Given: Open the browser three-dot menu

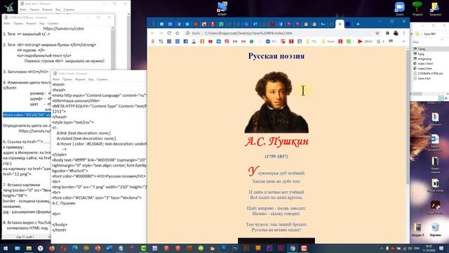Looking at the screenshot, I should point(404,33).
